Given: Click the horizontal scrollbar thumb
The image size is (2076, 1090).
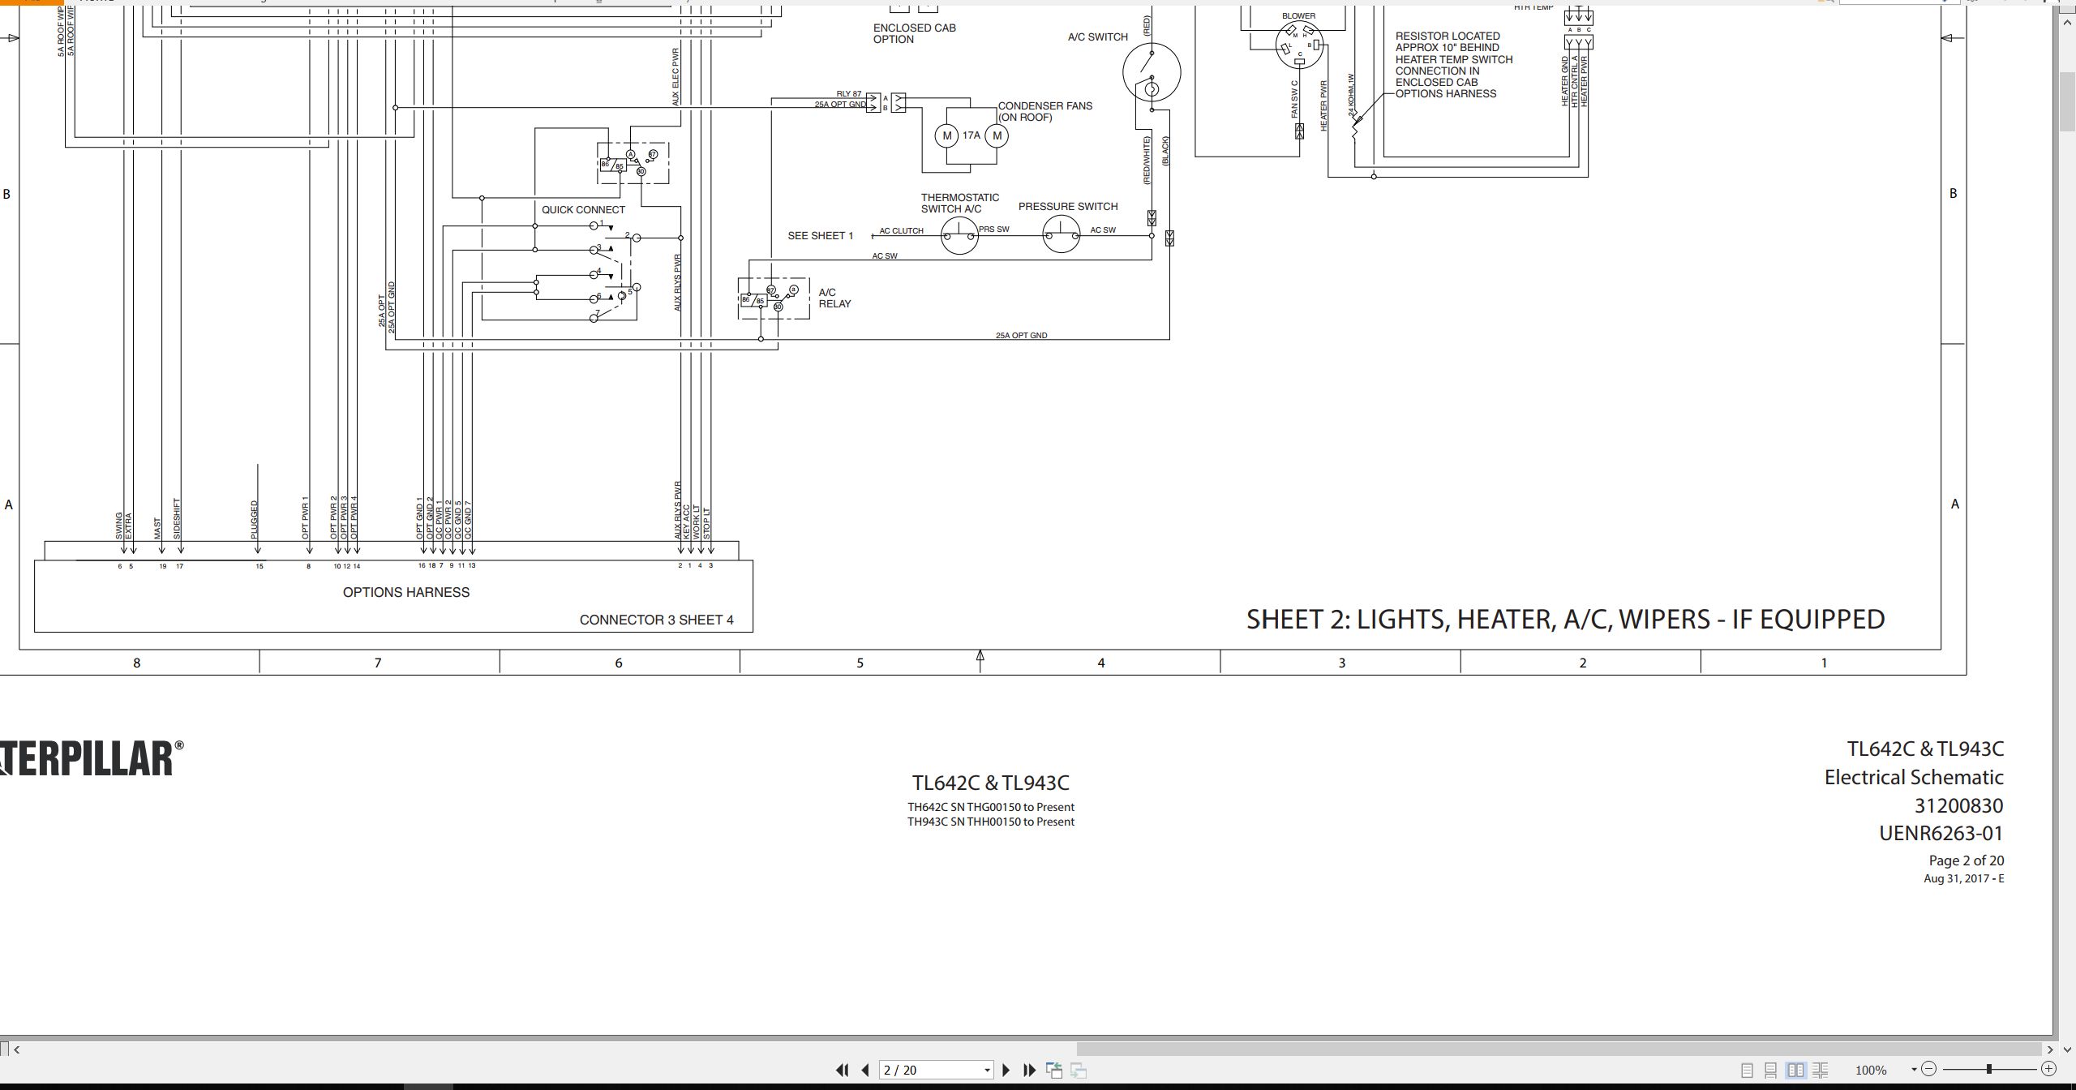Looking at the screenshot, I should [x=1559, y=1049].
